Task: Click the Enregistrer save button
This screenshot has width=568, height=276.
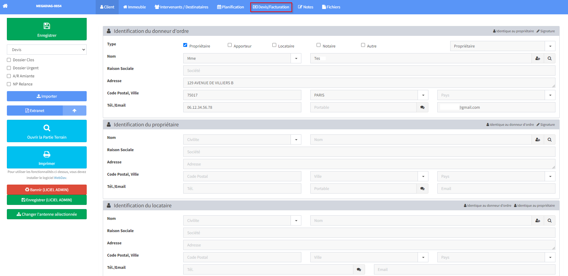Action: click(47, 29)
